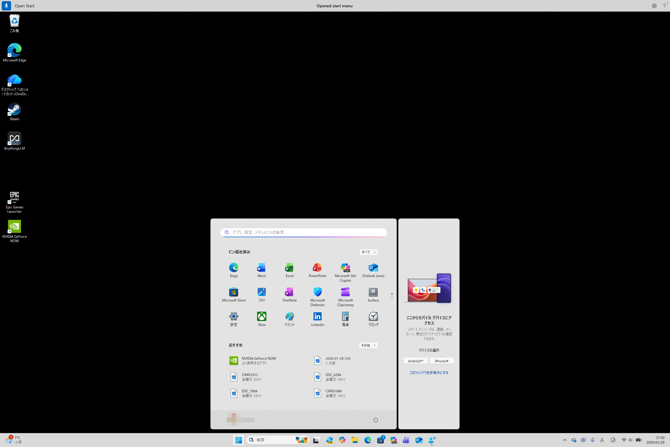Image resolution: width=670 pixels, height=447 pixels.
Task: Expand all apps with すべて button
Action: coord(368,252)
